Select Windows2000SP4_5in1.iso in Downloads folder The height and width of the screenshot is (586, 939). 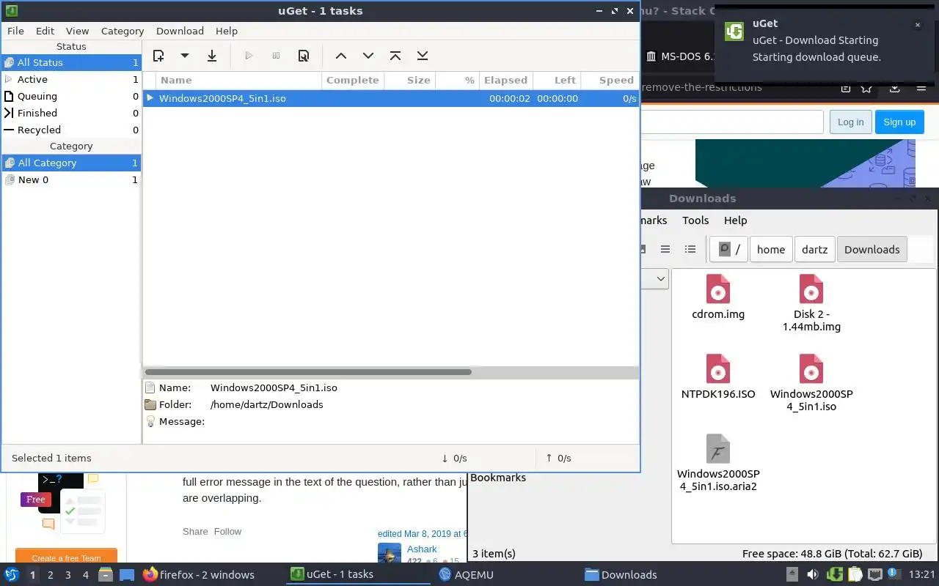coord(811,382)
